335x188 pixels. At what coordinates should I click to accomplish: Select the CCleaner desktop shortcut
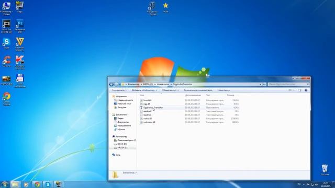point(6,62)
